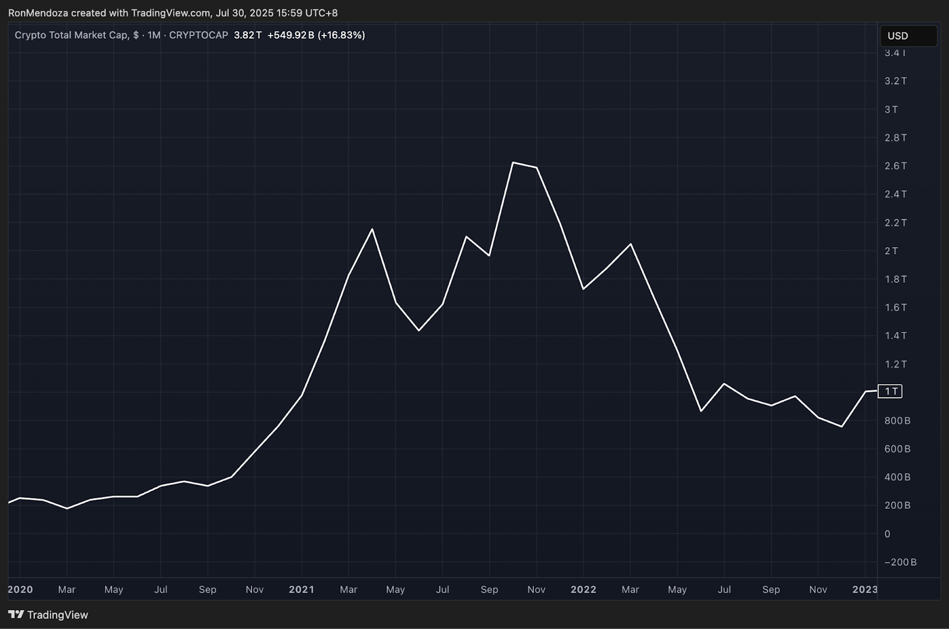Image resolution: width=949 pixels, height=629 pixels.
Task: Click the 3 T price axis label
Action: coord(891,109)
